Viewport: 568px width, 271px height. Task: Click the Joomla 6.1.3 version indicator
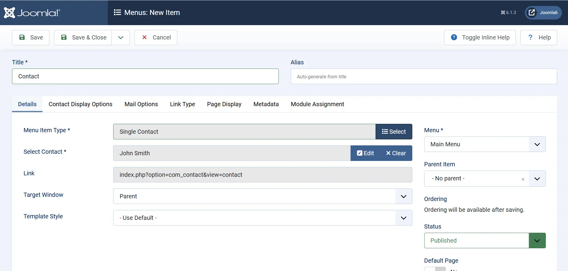(x=508, y=13)
